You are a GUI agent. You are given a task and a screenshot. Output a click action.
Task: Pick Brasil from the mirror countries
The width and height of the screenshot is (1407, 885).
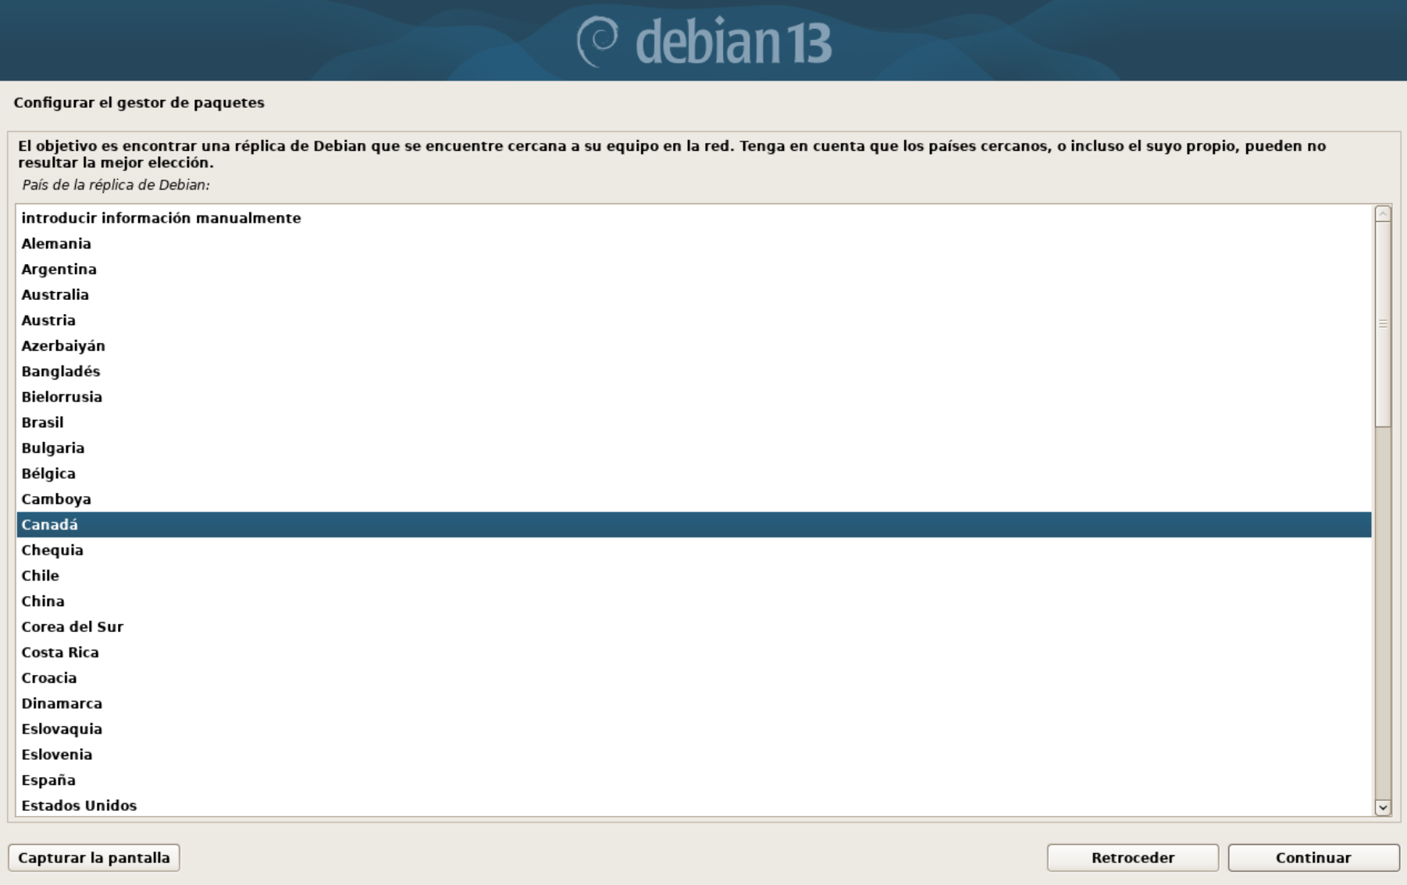[694, 423]
